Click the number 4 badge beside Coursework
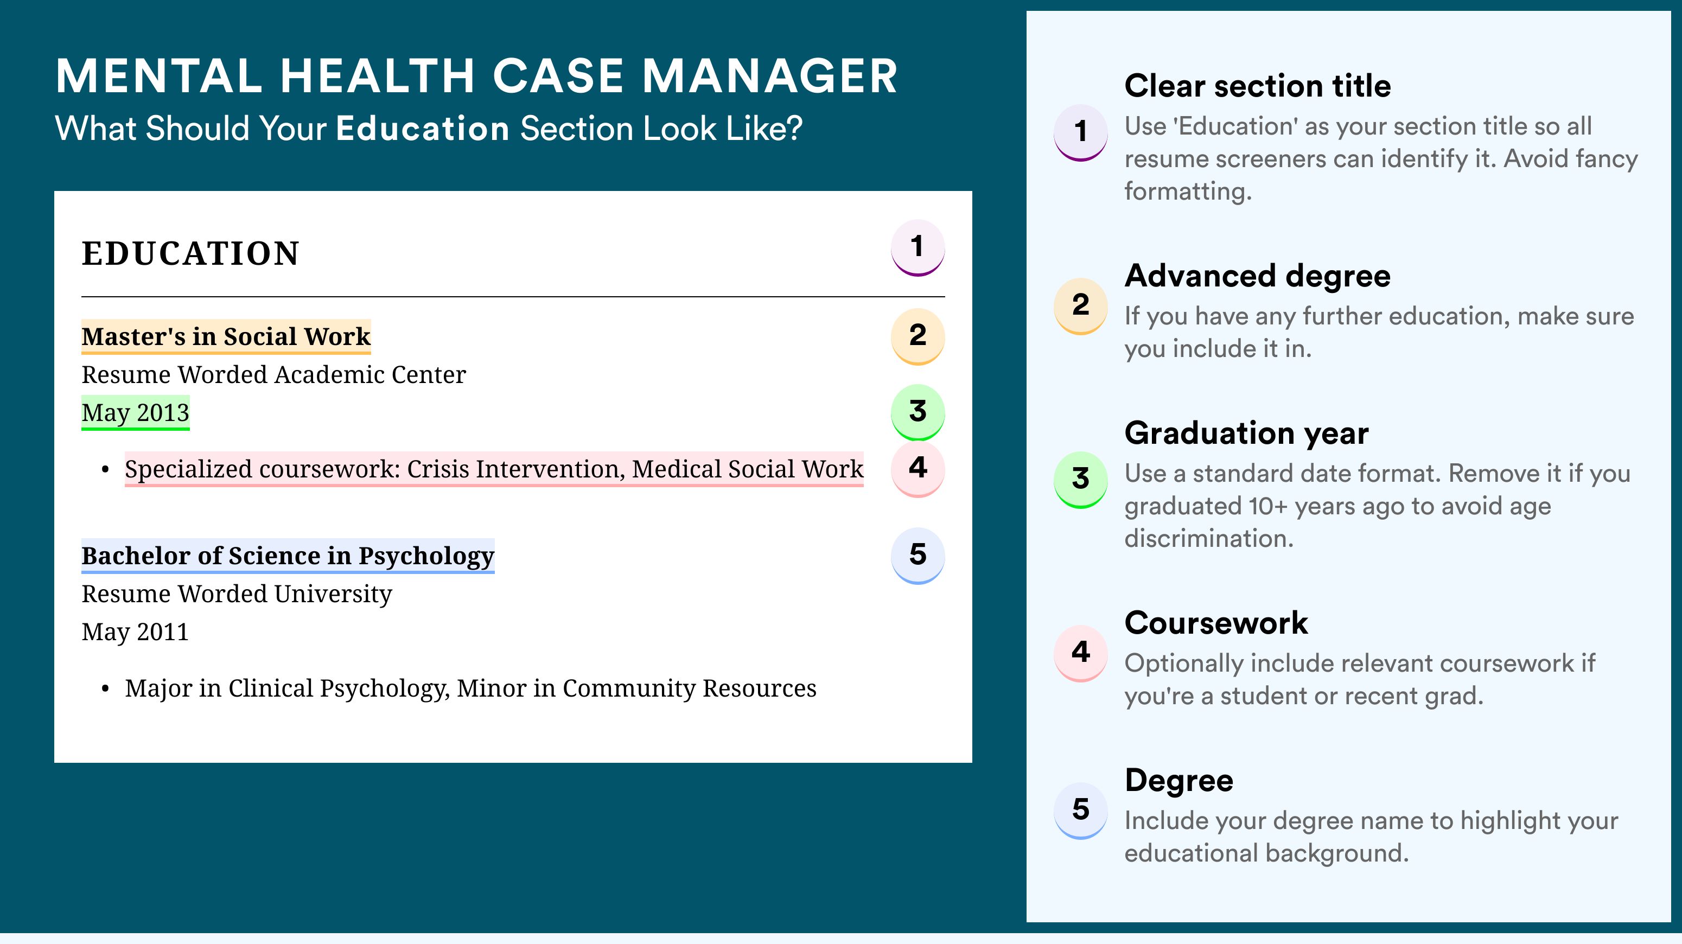 click(x=1081, y=653)
